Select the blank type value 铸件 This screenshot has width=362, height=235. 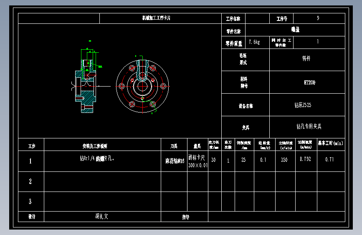click(x=306, y=58)
